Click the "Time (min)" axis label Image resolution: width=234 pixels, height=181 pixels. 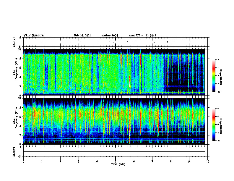[x=118, y=164]
